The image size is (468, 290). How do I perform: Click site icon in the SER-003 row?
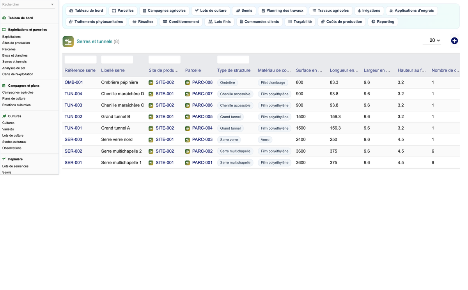click(151, 140)
